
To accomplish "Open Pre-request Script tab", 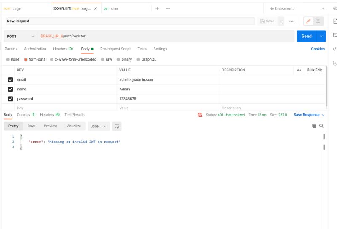I will tap(115, 49).
